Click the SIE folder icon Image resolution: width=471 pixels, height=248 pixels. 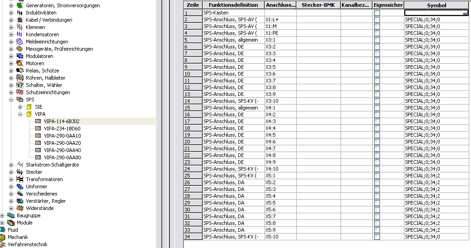pyautogui.click(x=29, y=107)
